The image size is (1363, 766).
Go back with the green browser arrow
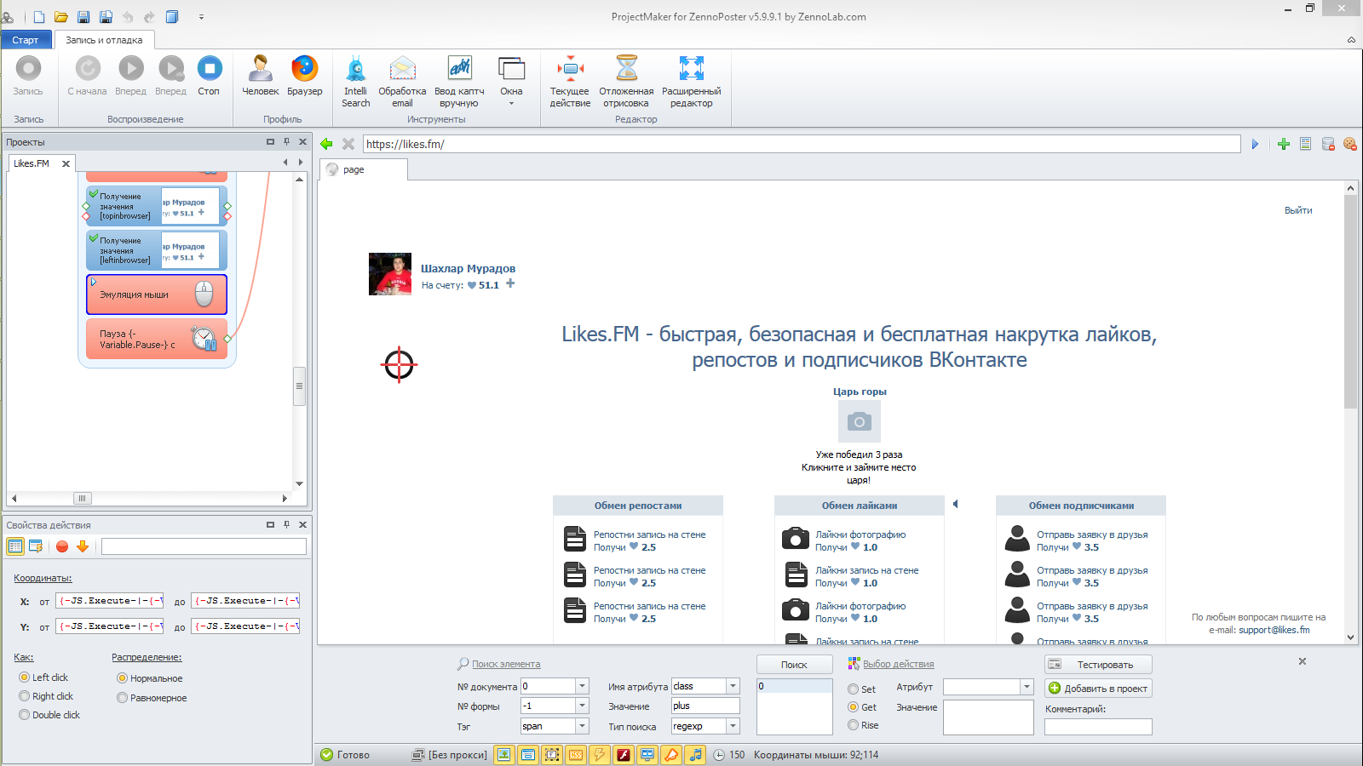point(326,144)
